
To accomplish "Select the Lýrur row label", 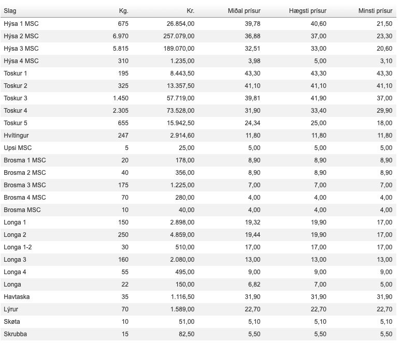I will [11, 309].
